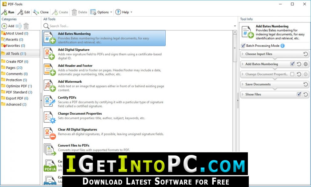Collapse the Tool Info panel with splitter arrow
The width and height of the screenshot is (311, 187).
[x=238, y=101]
